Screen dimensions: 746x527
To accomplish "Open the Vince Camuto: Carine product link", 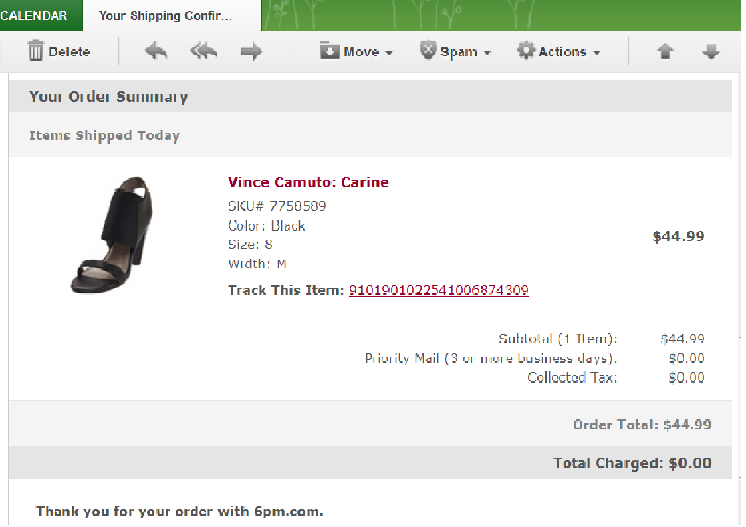I will (x=308, y=182).
